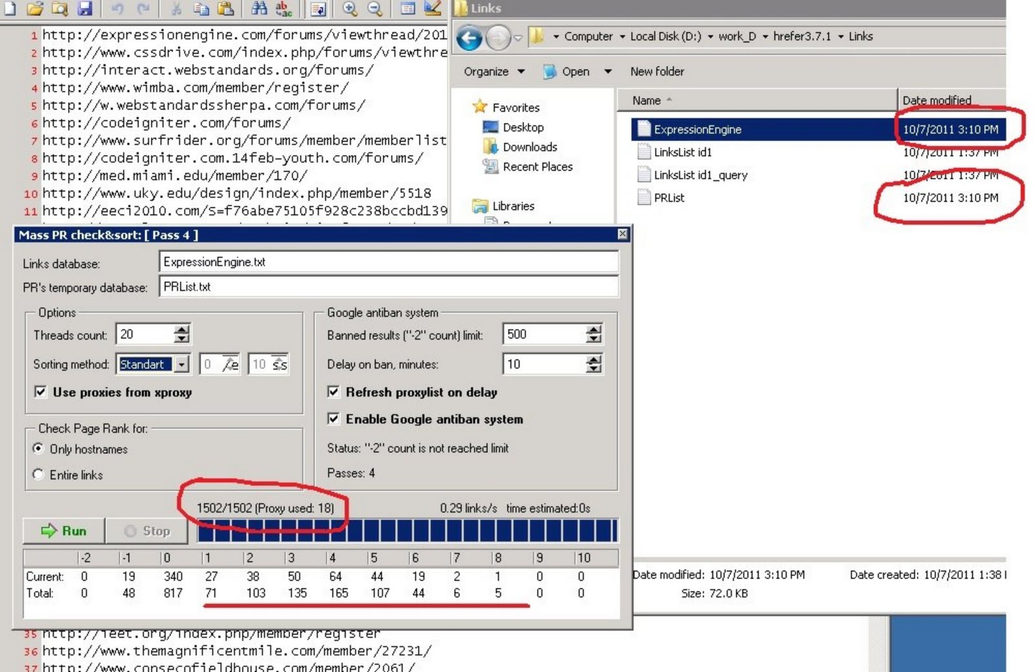
Task: Click the Paste clipboard icon
Action: (x=226, y=8)
